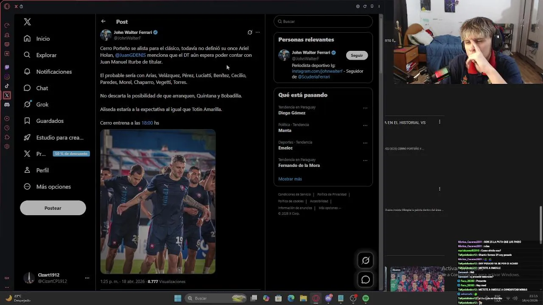Click the panel reload icon
543x305 pixels.
pyautogui.click(x=365, y=6)
